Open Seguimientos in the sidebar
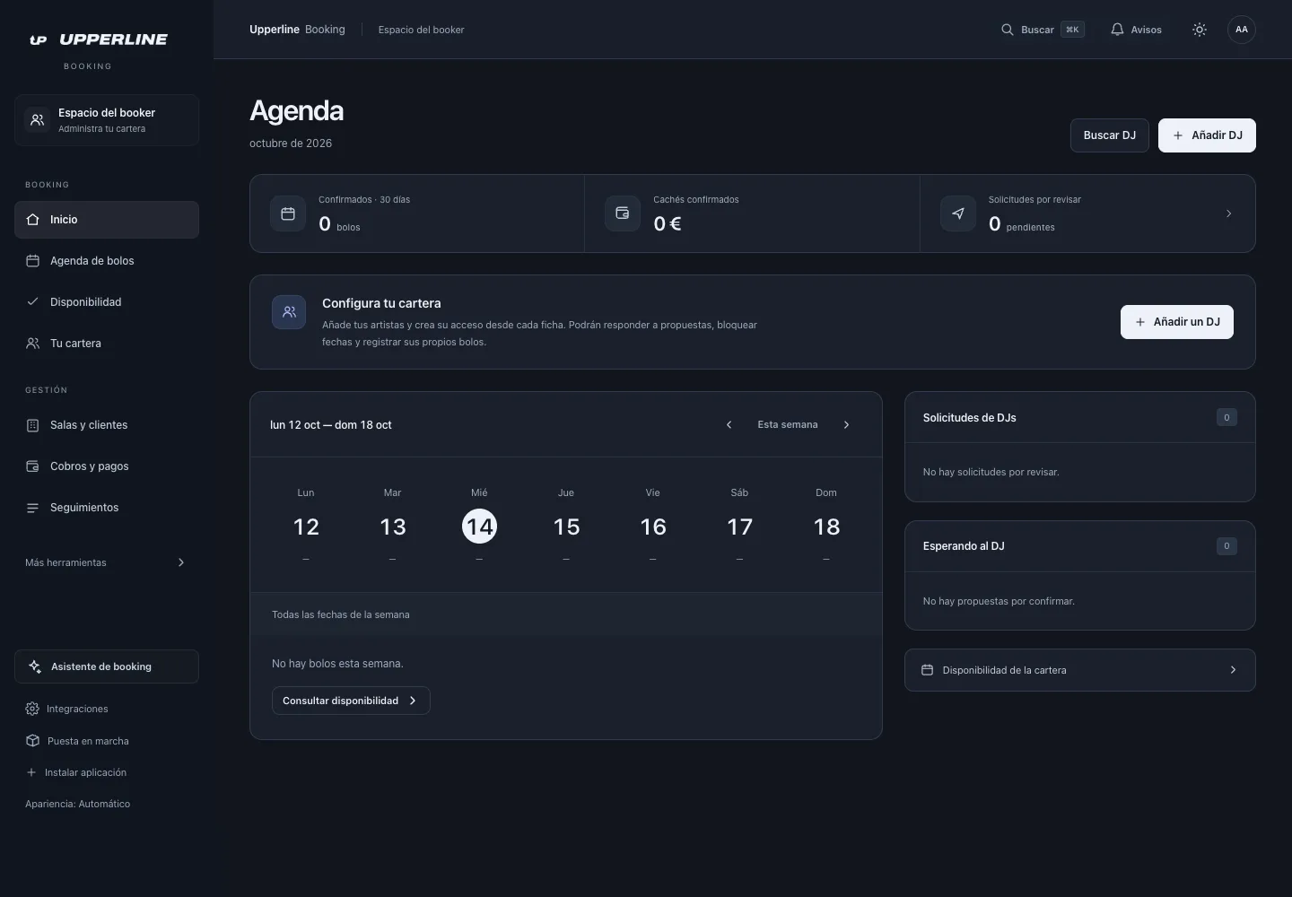The height and width of the screenshot is (897, 1292). [107, 508]
